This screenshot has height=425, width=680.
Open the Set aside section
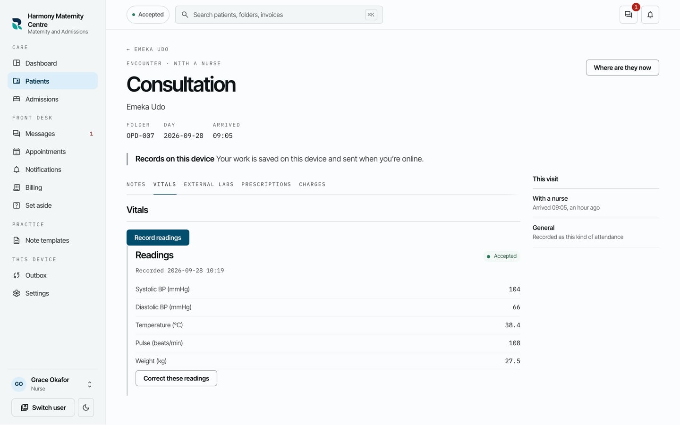point(52,205)
